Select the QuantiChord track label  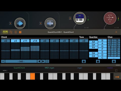(19, 68)
